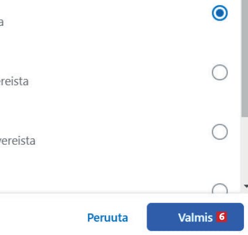Click the red 6 badge on Valmis
248x235 pixels.
[222, 217]
